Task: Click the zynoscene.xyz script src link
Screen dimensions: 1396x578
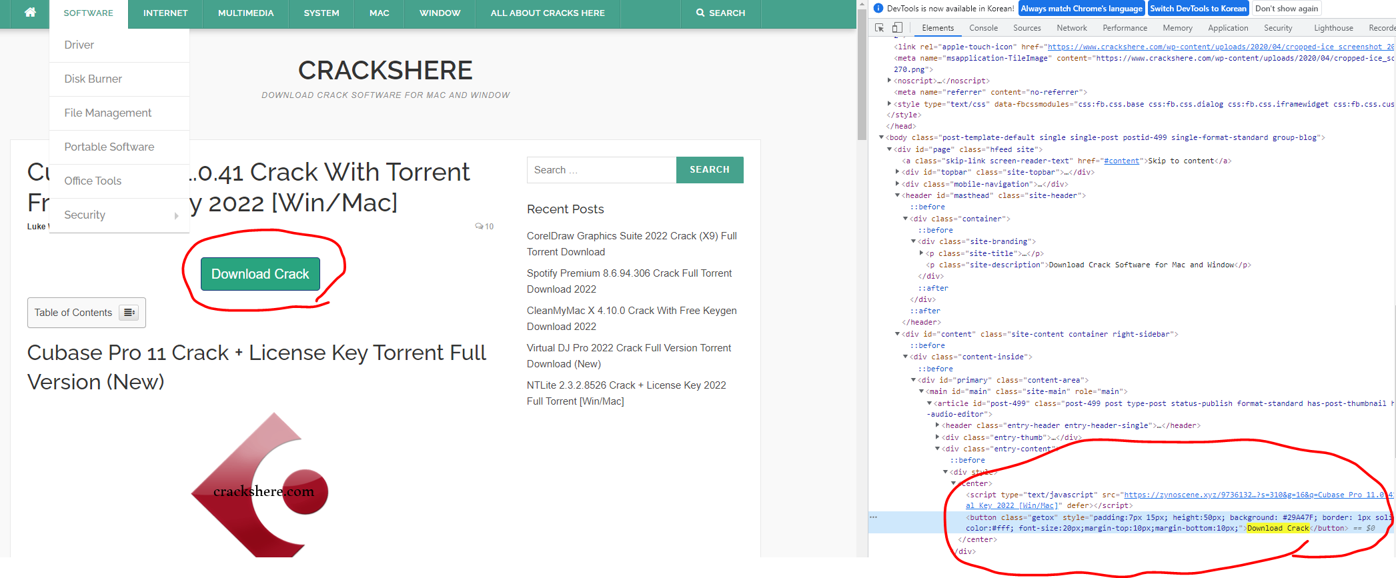Action: (x=1258, y=495)
